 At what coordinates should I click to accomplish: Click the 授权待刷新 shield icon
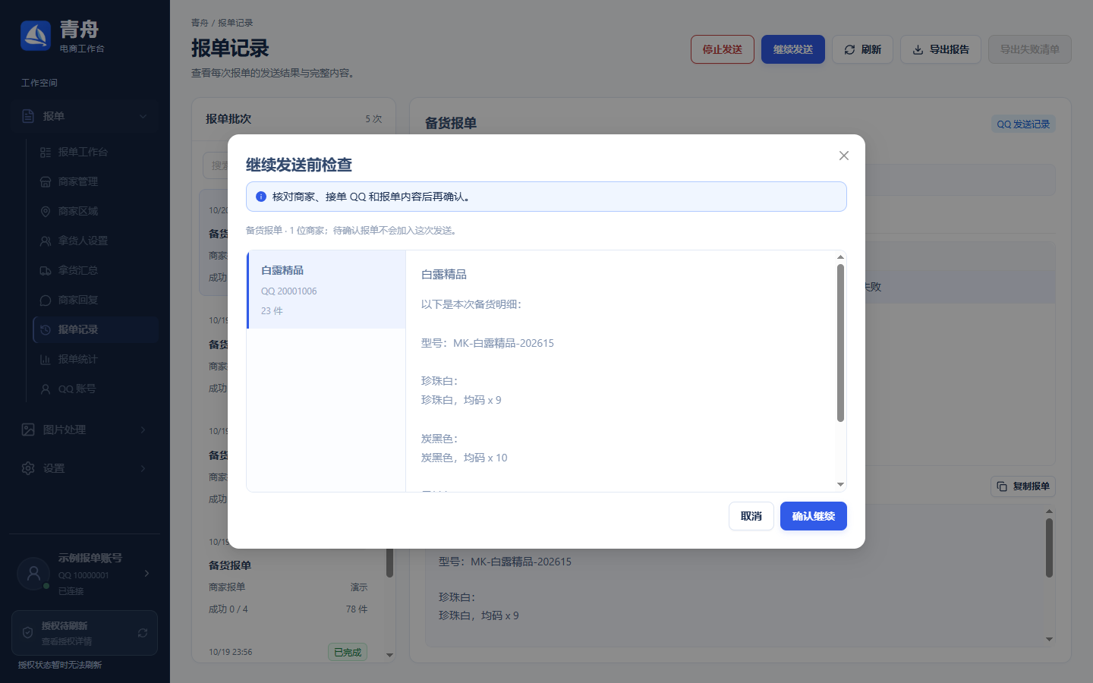[x=27, y=633]
